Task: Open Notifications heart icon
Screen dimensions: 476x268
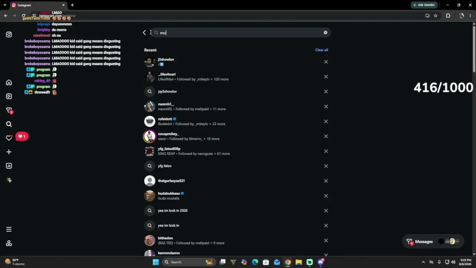Action: [x=9, y=138]
